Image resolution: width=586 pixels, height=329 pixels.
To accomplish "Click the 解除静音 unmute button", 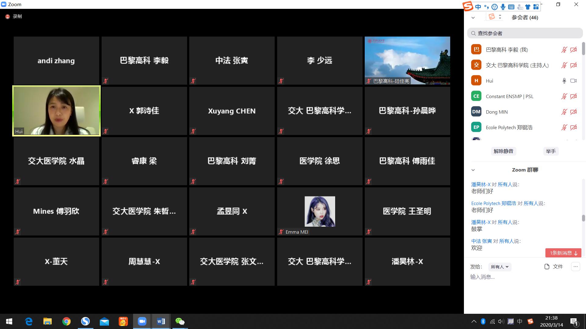I will 503,151.
